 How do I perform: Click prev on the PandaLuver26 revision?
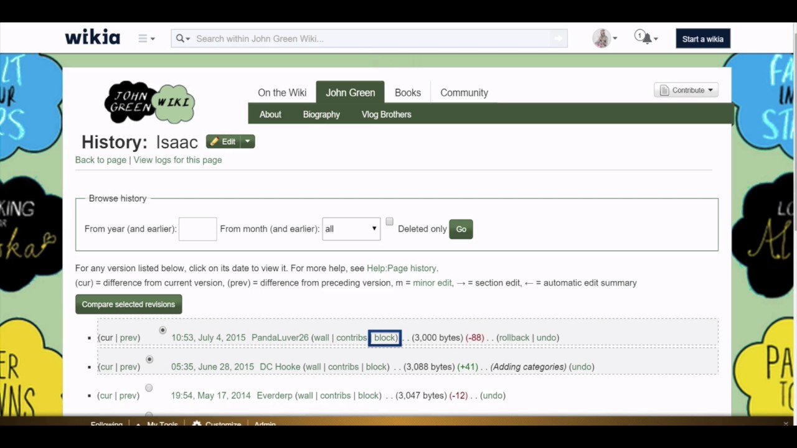pyautogui.click(x=128, y=338)
